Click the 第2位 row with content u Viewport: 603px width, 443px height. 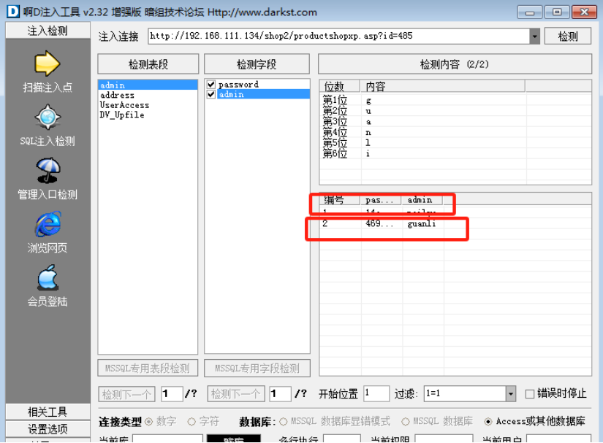455,112
